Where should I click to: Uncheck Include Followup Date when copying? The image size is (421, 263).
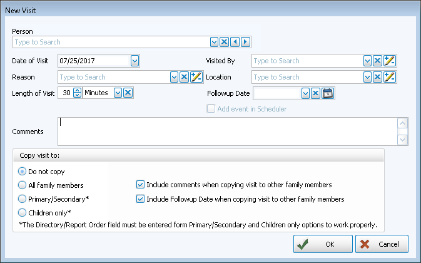coord(140,199)
